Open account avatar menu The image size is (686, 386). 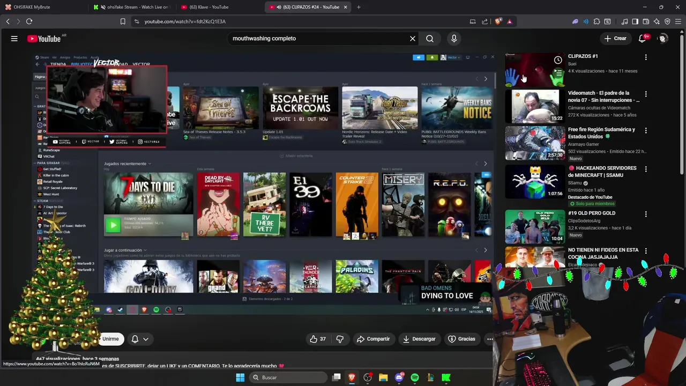[x=663, y=39]
